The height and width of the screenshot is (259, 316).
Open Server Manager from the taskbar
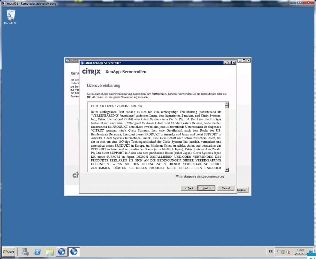(x=26, y=252)
